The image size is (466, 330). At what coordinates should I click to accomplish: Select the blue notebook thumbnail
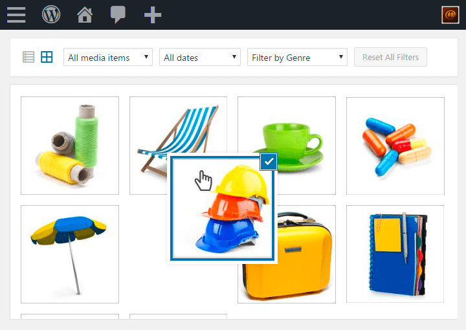[x=395, y=254]
